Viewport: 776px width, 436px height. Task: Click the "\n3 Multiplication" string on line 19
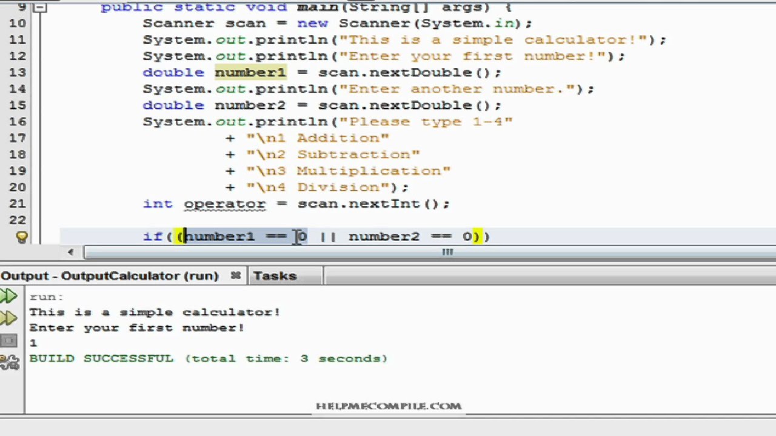348,171
